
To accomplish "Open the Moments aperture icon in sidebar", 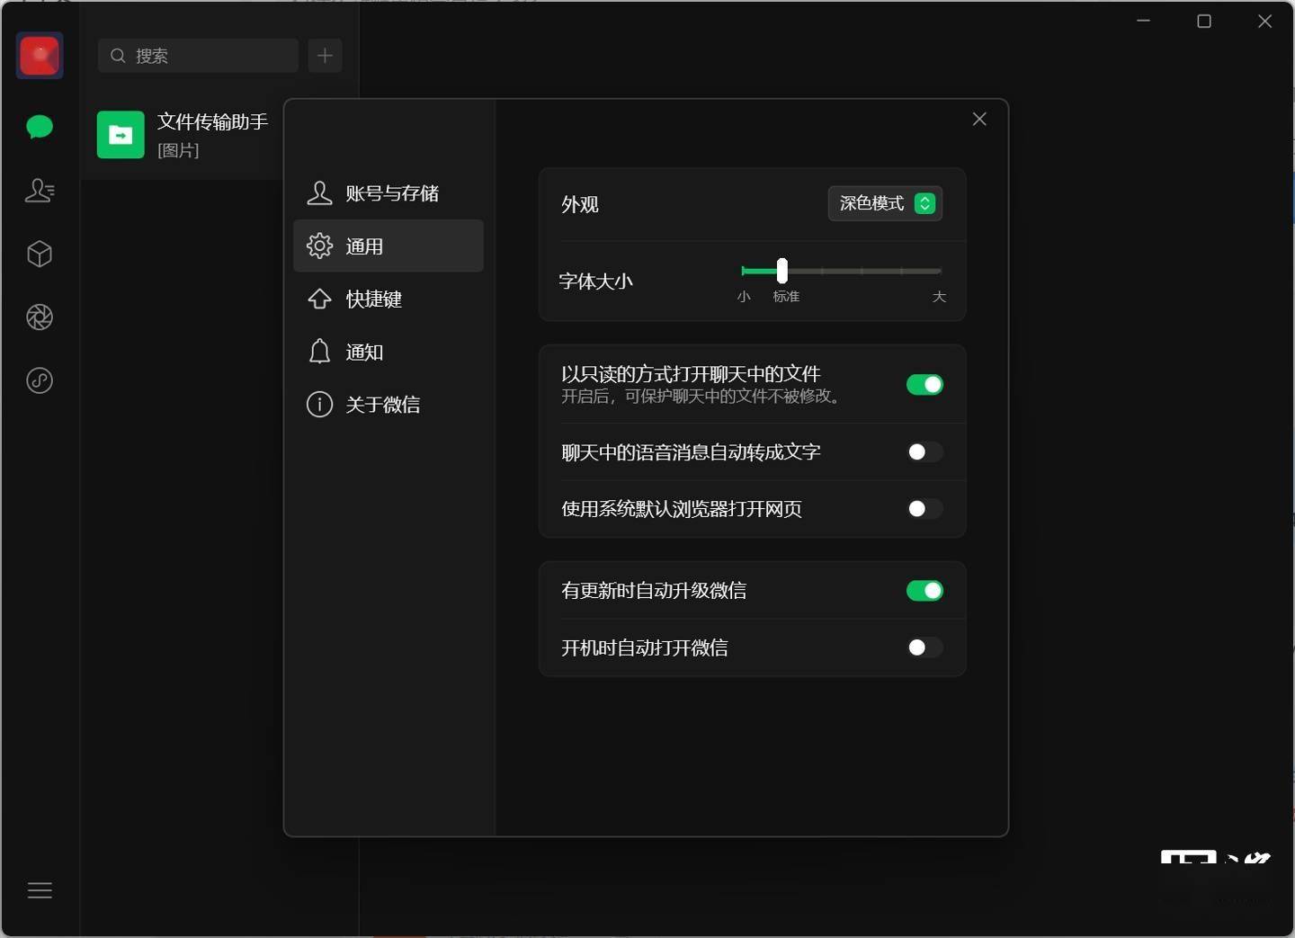I will point(40,317).
